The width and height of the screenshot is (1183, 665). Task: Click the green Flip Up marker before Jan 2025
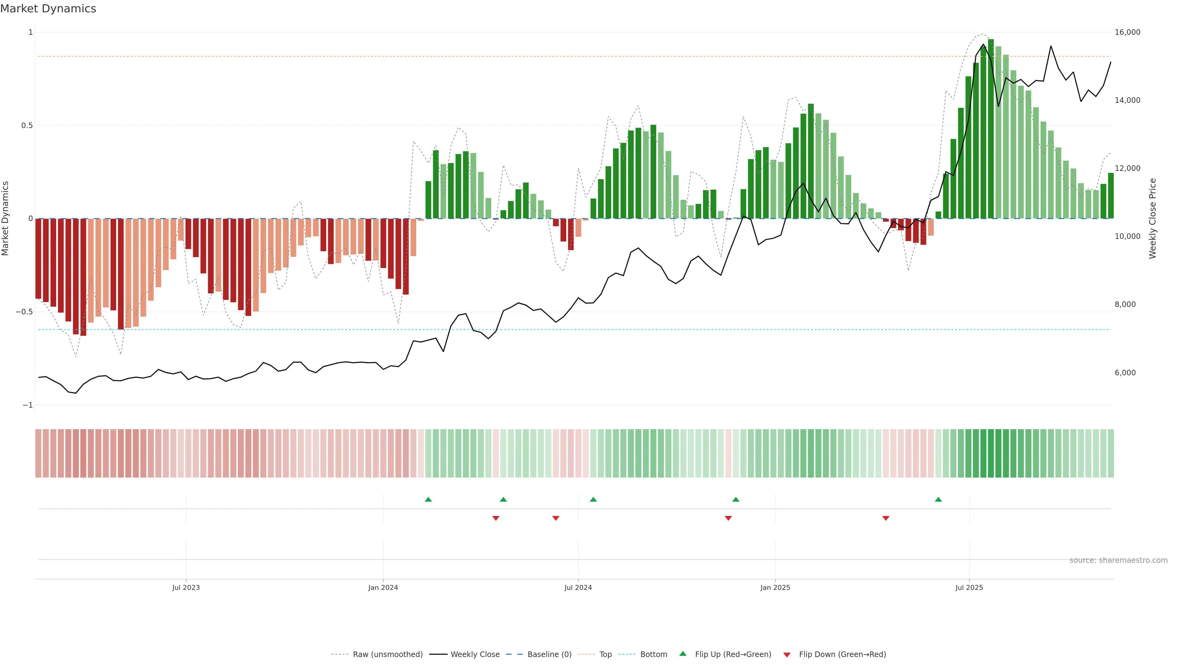[x=736, y=499]
